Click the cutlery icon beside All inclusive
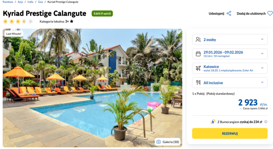The image size is (273, 149). point(198,82)
